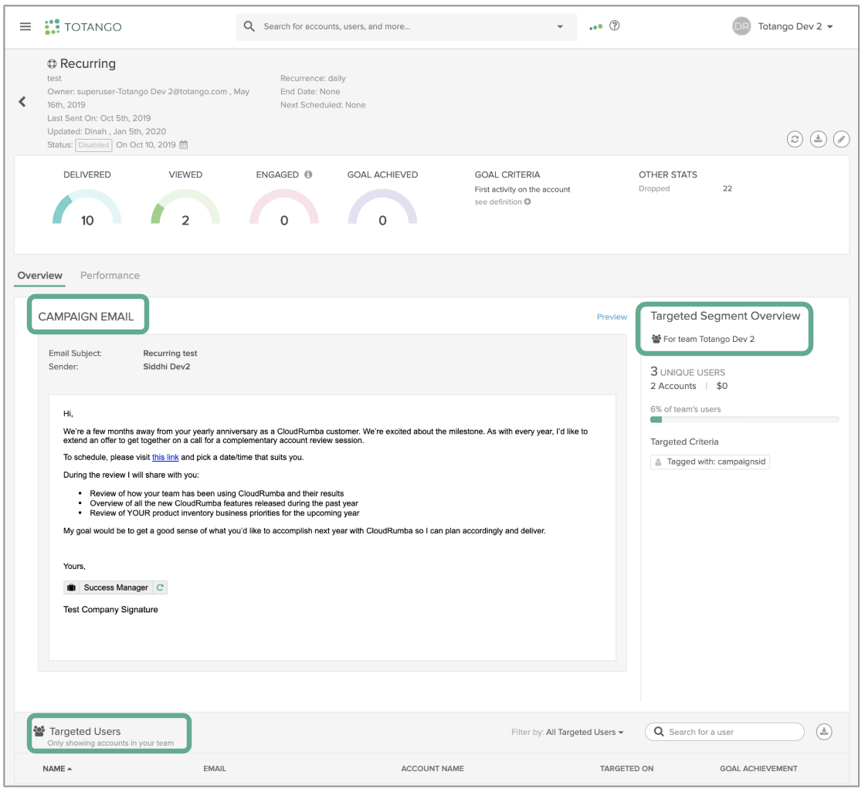Click the search magnifier icon in top bar

pyautogui.click(x=249, y=26)
